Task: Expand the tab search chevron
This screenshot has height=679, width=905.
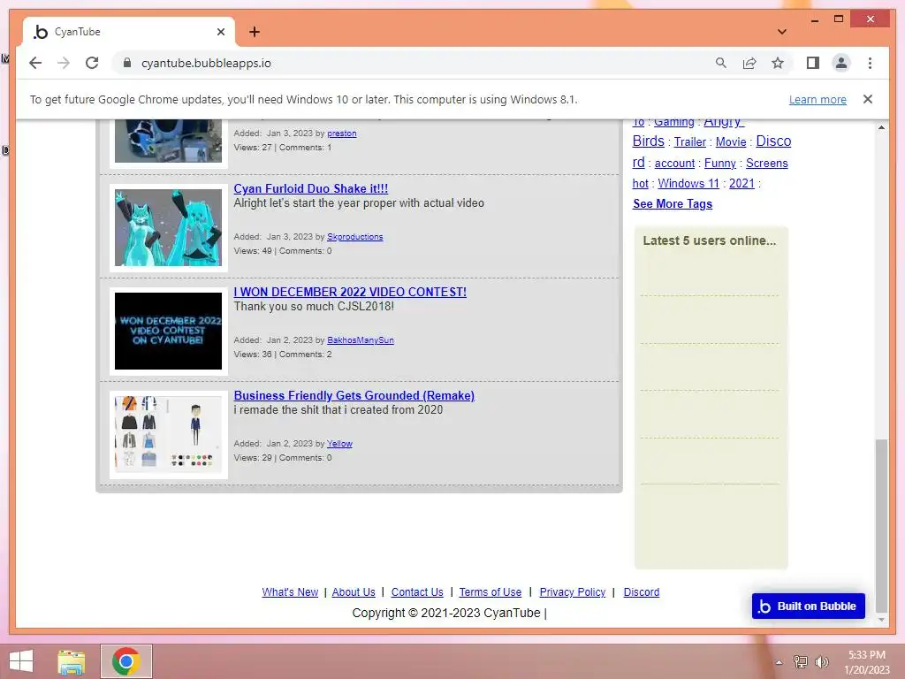Action: pyautogui.click(x=781, y=32)
